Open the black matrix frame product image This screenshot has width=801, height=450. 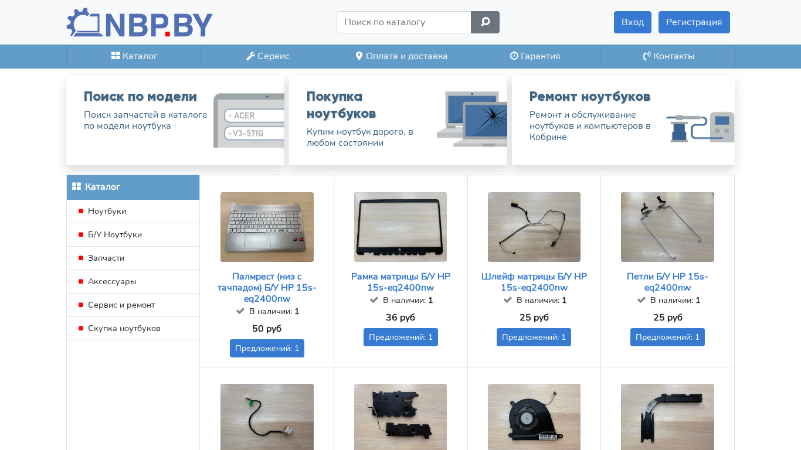coord(400,227)
